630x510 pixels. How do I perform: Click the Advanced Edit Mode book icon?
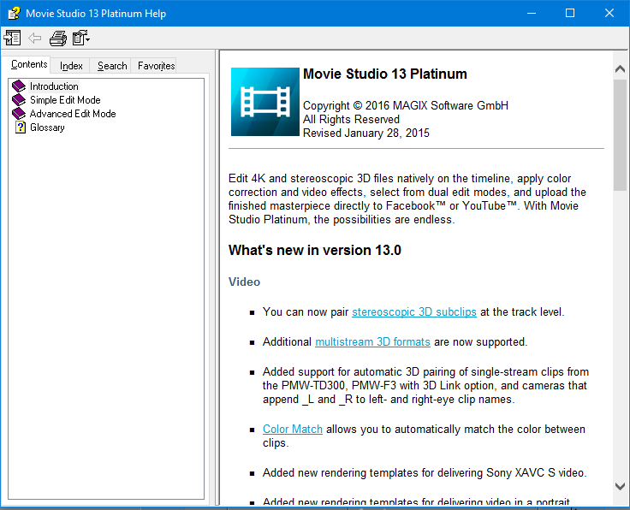pos(19,114)
